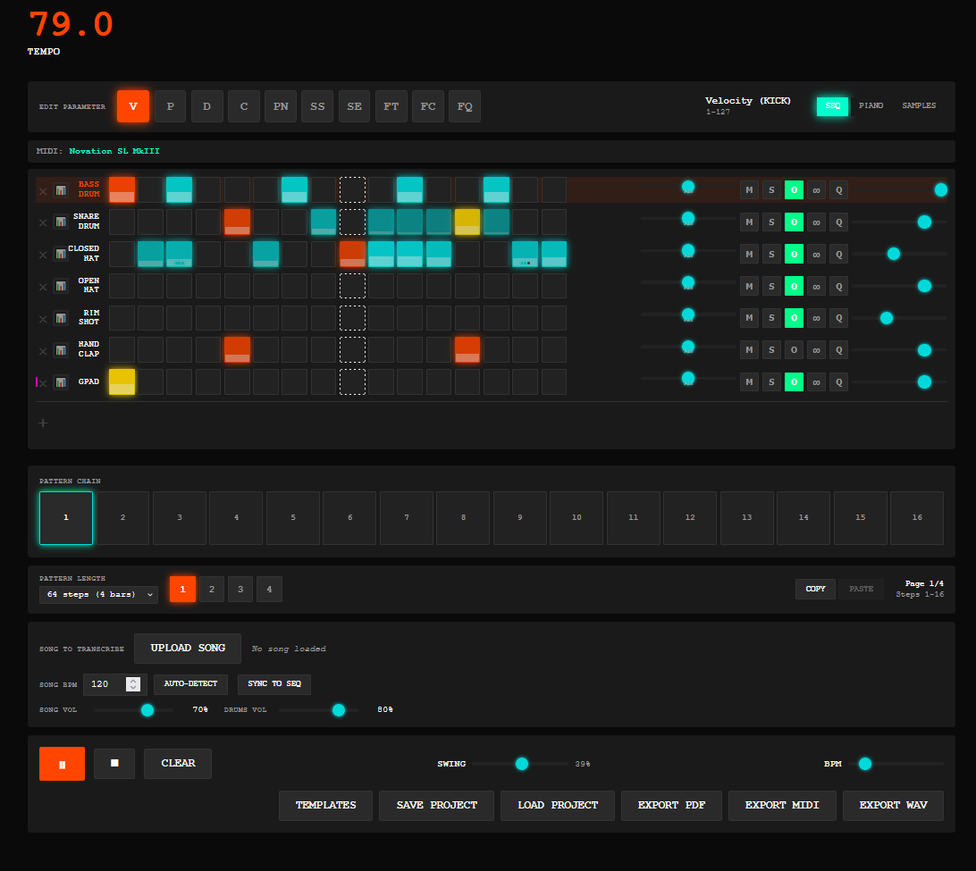Pause playback with the orange pause button
The width and height of the screenshot is (976, 871).
pos(63,764)
